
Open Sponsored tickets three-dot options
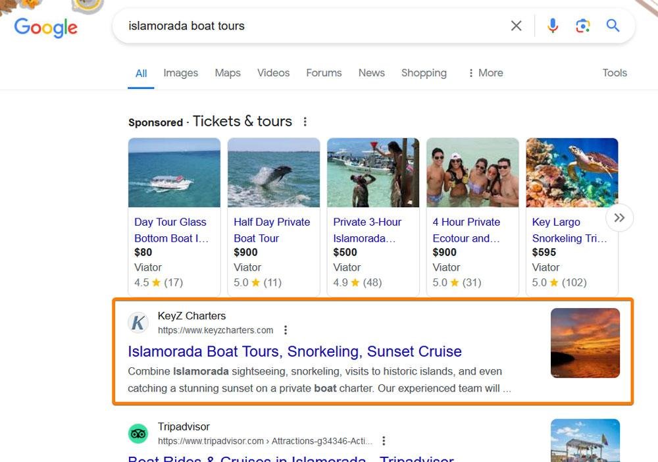point(305,122)
